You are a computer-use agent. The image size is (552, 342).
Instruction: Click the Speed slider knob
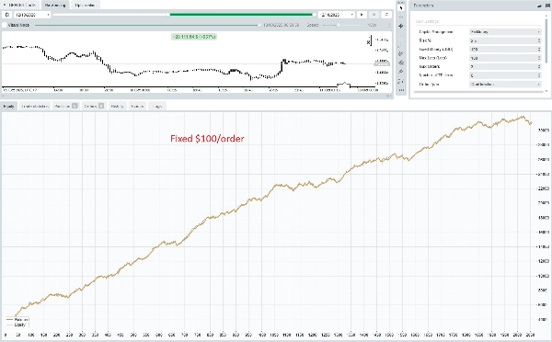(x=339, y=25)
